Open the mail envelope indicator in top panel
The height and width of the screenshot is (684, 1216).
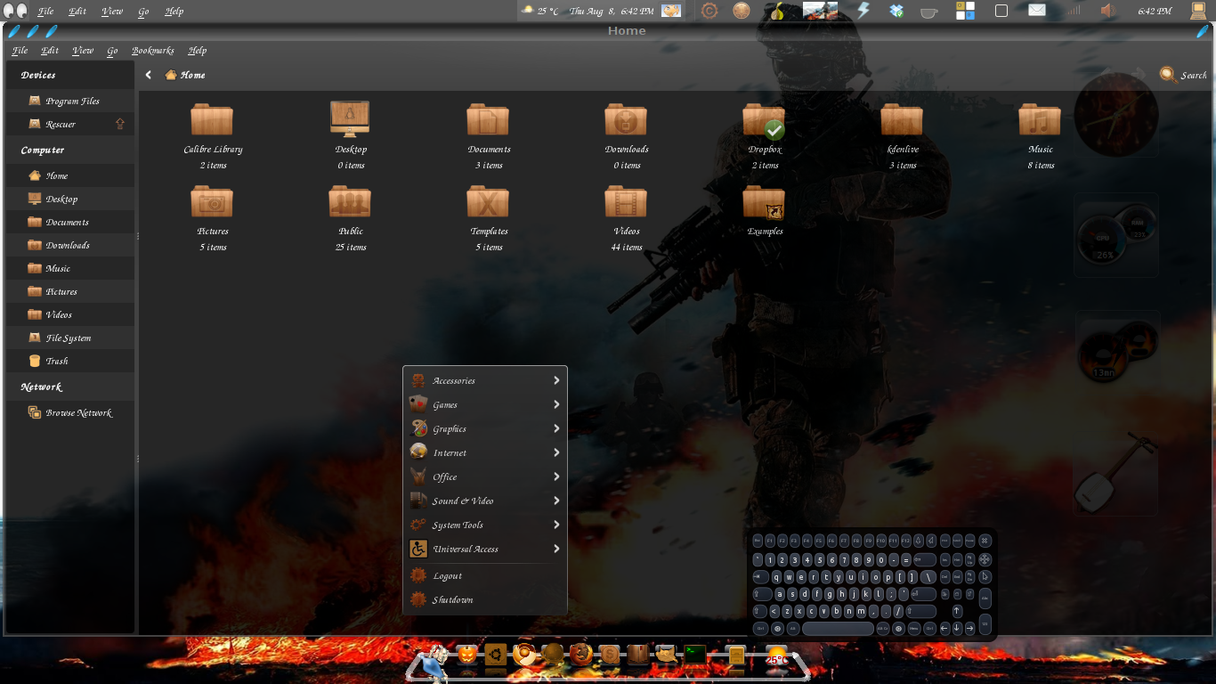[1037, 11]
